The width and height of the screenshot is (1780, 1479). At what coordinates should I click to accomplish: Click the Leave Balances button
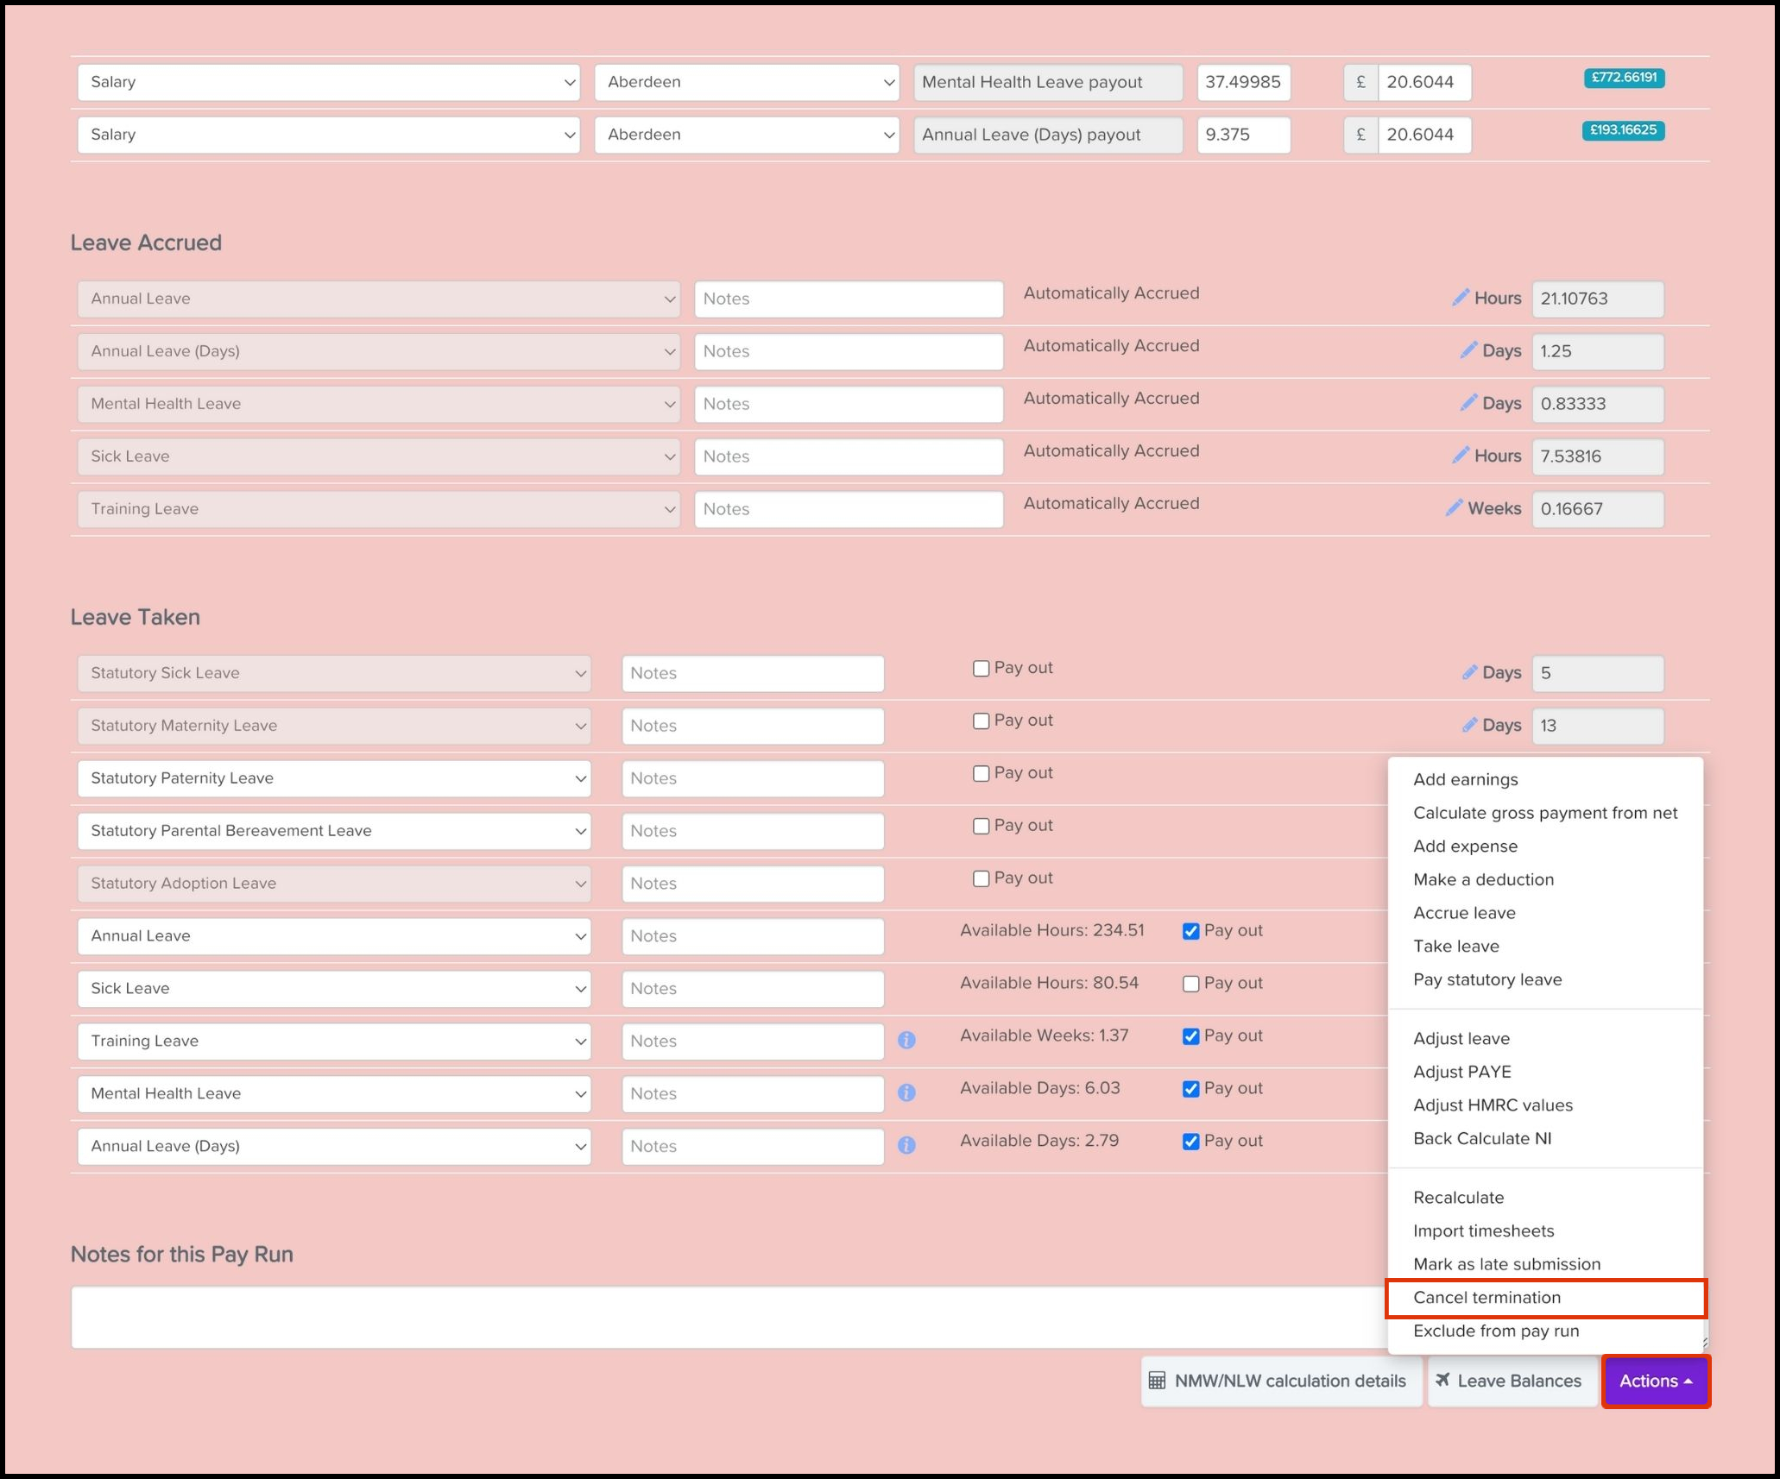(x=1509, y=1381)
